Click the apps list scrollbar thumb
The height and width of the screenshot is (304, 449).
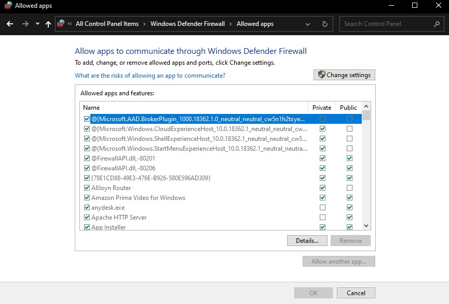pos(366,115)
